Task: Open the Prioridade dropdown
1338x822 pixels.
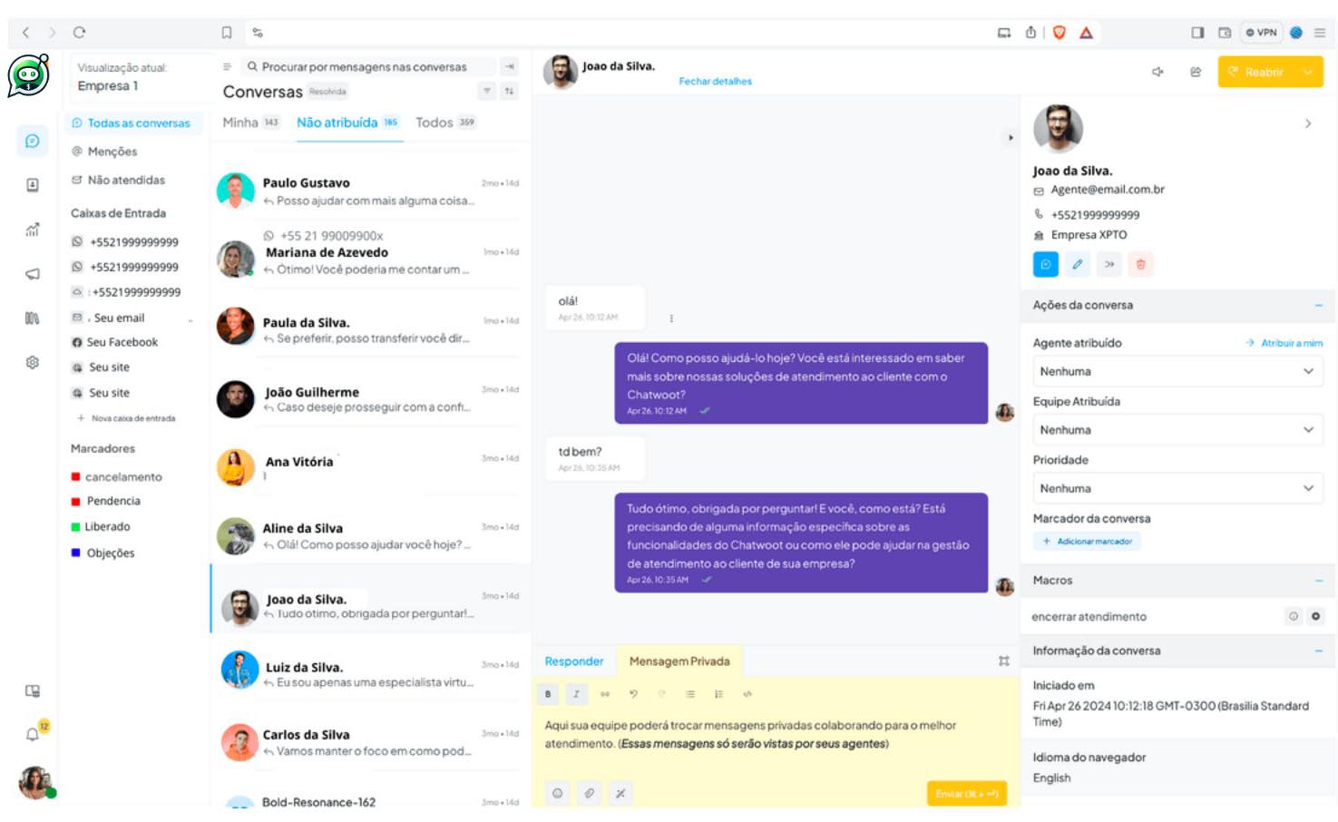Action: click(x=1177, y=488)
